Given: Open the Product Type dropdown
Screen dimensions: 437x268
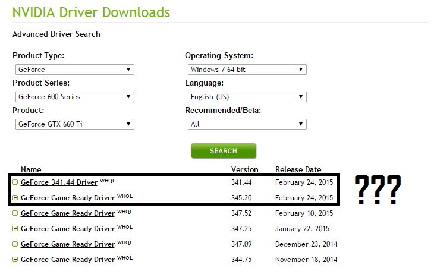Looking at the screenshot, I should tap(75, 70).
